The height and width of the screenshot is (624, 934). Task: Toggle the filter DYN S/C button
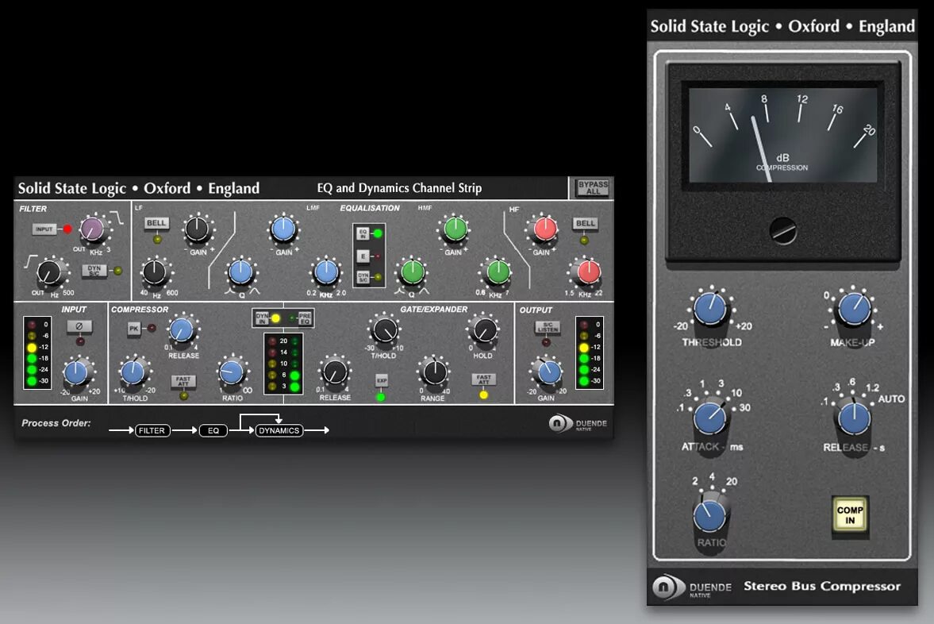94,271
